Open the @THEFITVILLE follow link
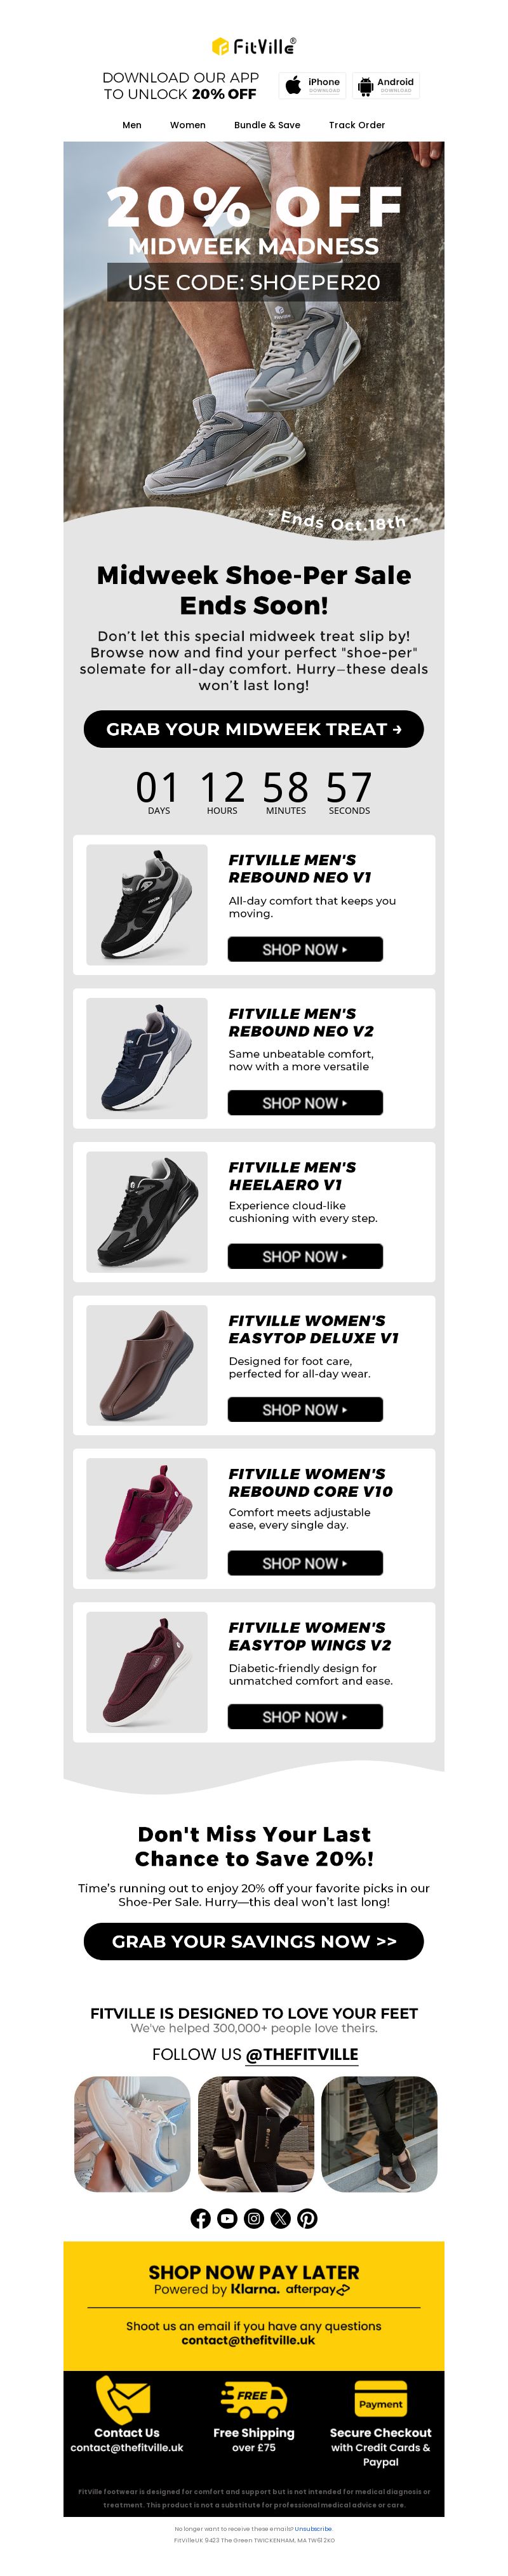The height and width of the screenshot is (2576, 508). tap(301, 2054)
